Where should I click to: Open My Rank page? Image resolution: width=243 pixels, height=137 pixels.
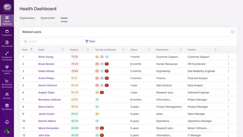pos(7,96)
